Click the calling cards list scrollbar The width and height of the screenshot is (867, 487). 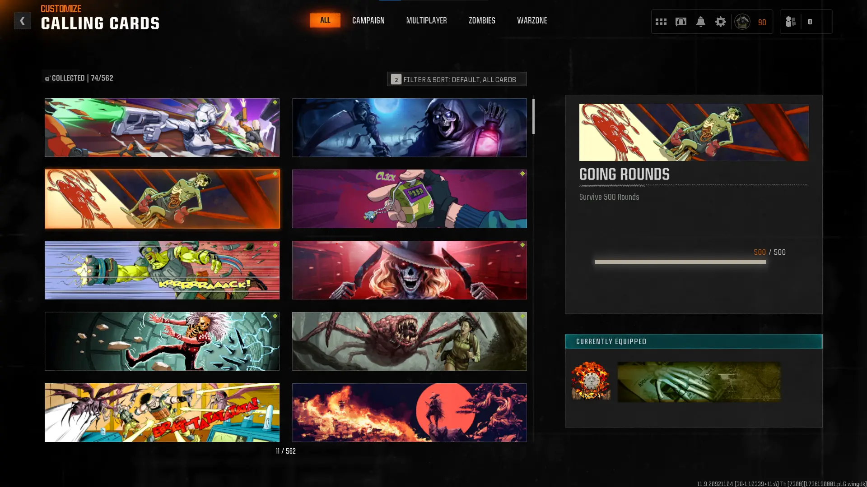(x=533, y=117)
